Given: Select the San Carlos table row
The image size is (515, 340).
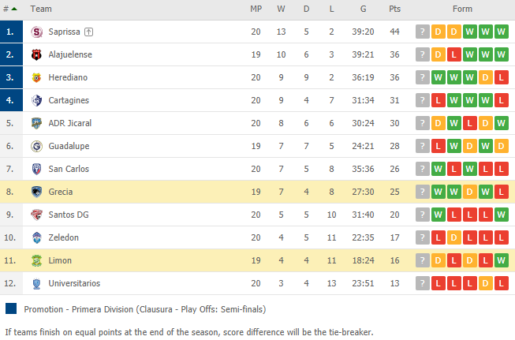Looking at the screenshot, I should (x=257, y=169).
